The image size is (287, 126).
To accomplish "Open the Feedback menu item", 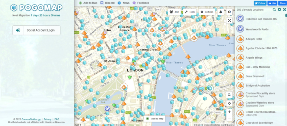I will (141, 3).
